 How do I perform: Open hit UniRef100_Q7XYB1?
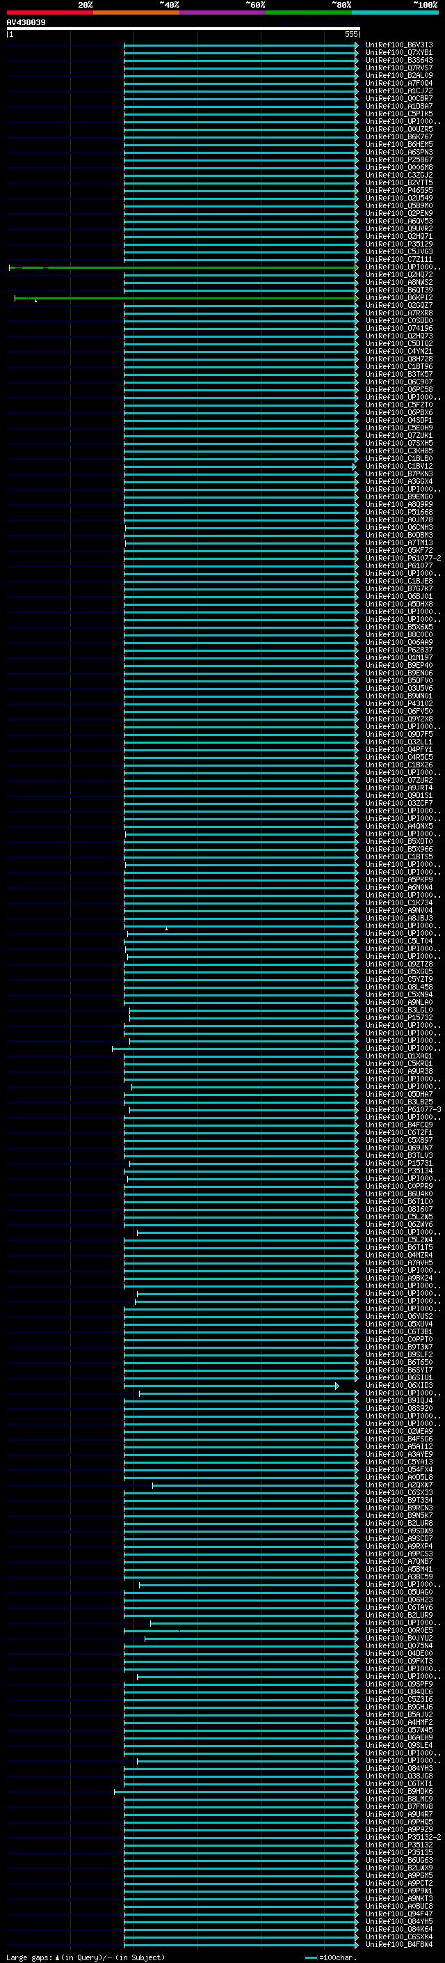(399, 53)
